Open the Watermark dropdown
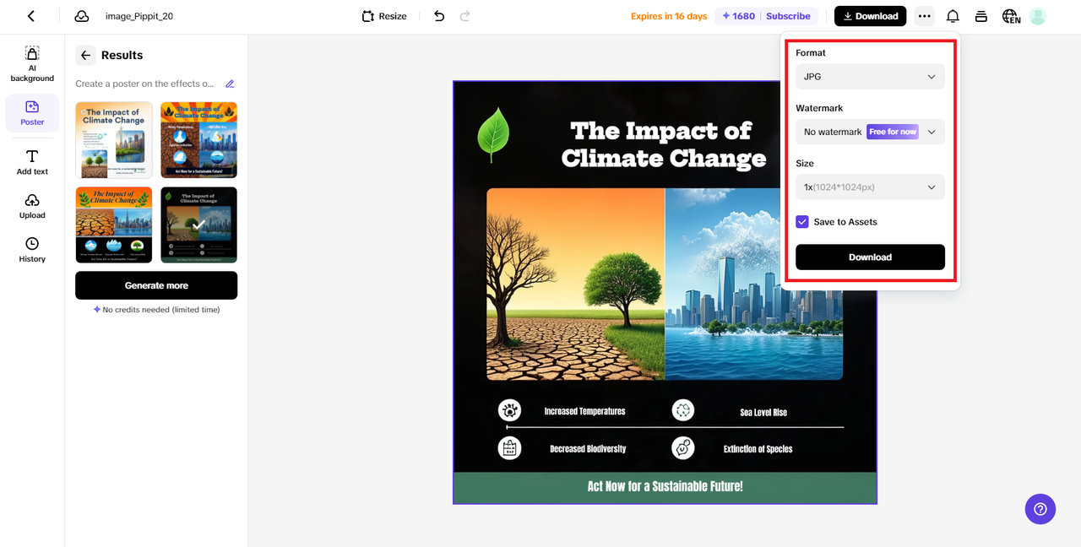This screenshot has width=1081, height=547. pos(870,132)
